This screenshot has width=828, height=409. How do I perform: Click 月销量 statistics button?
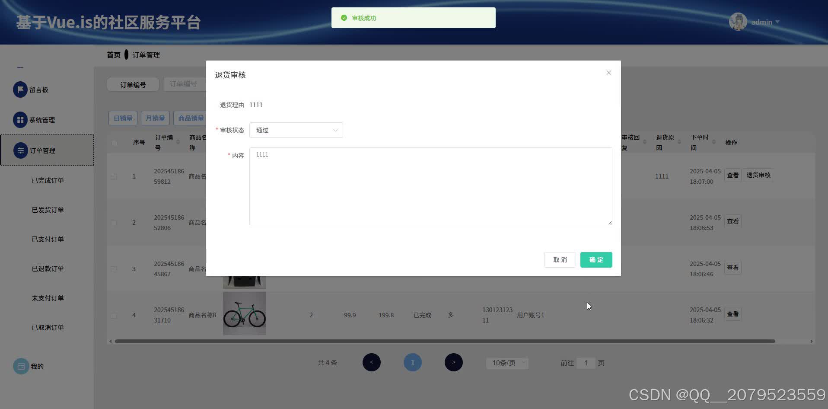[x=155, y=118]
